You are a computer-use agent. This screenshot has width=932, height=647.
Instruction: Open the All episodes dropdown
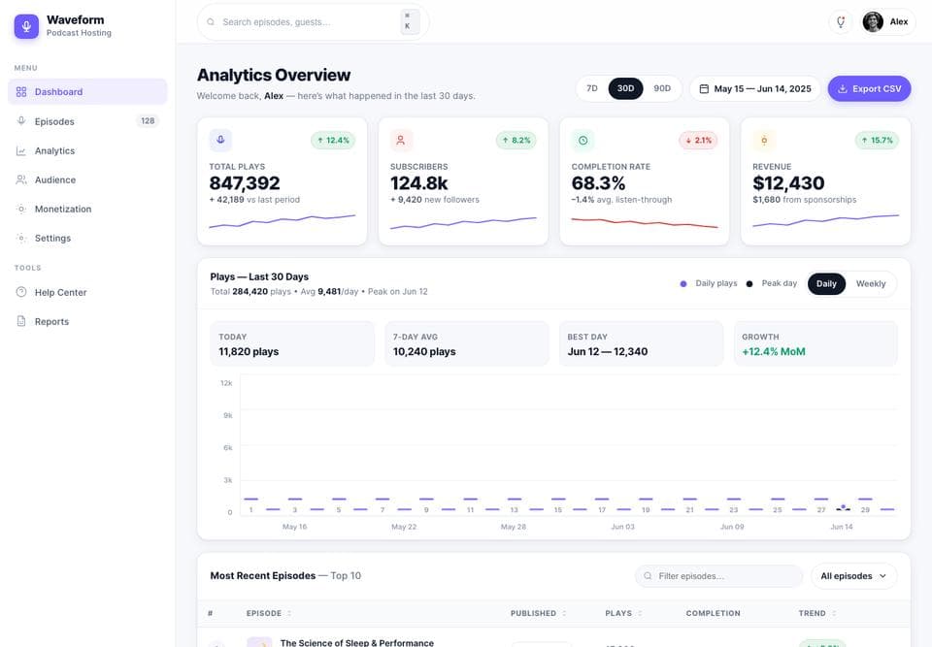pos(853,576)
